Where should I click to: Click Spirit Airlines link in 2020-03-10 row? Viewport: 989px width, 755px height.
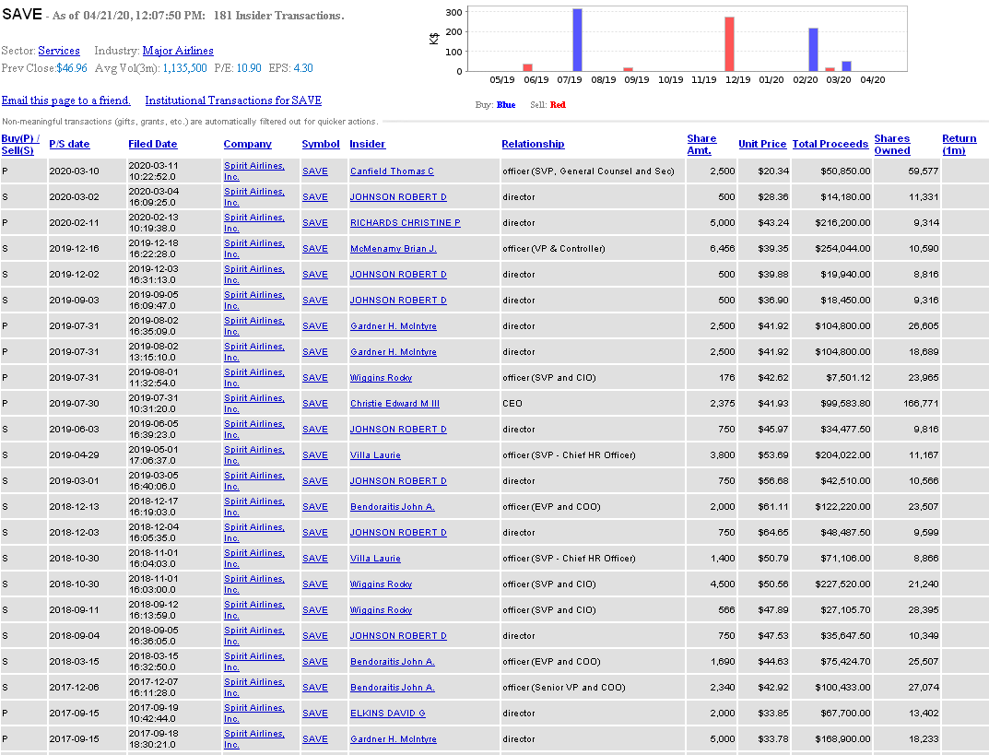(253, 171)
